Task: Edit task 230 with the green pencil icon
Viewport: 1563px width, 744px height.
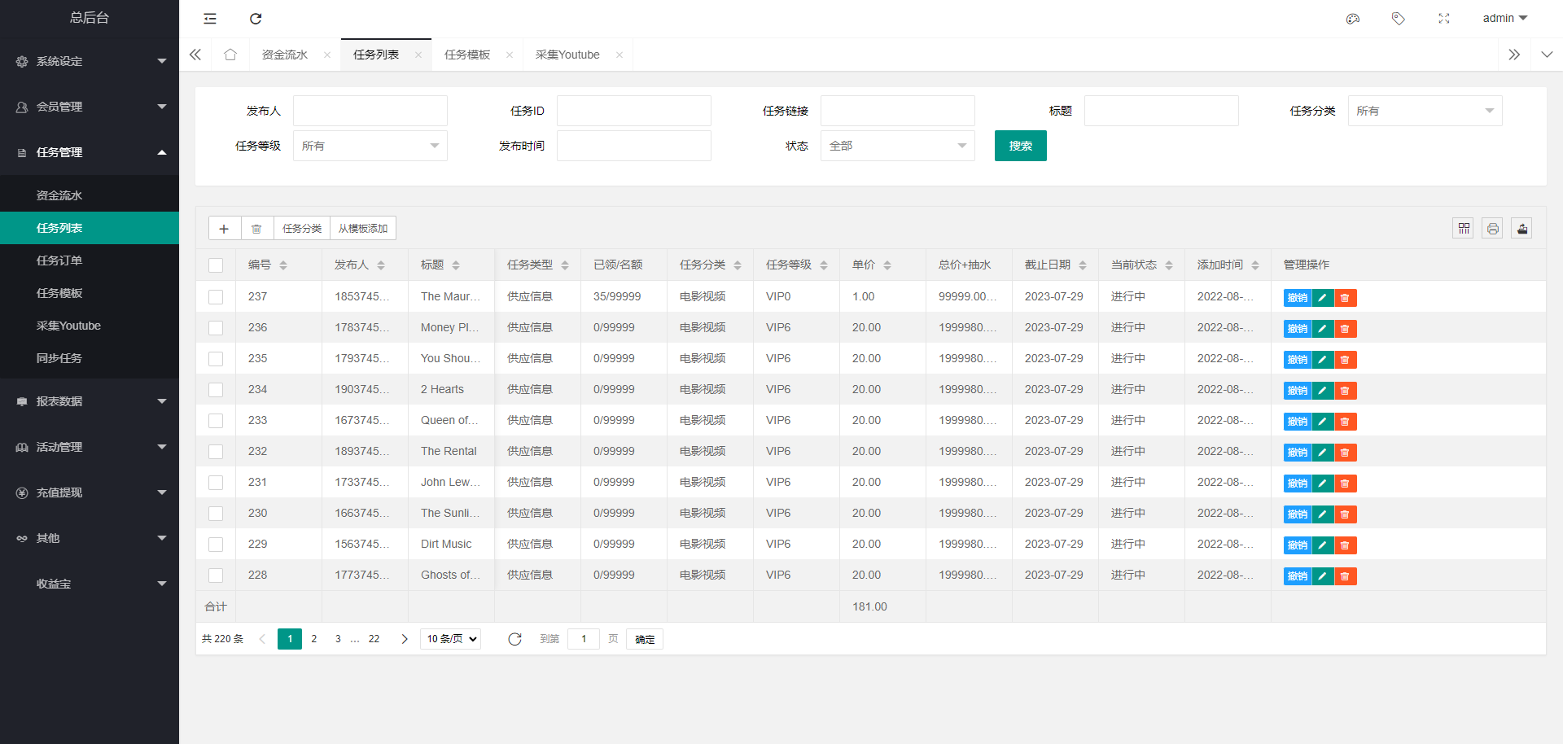Action: coord(1323,514)
